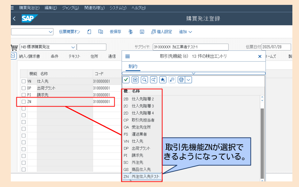Image resolution: width=299 pixels, height=187 pixels.
Task: Click the 伝票概要オン button
Action: 70,32
